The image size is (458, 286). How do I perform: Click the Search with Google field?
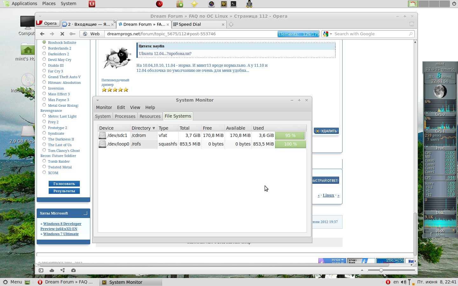pyautogui.click(x=371, y=34)
